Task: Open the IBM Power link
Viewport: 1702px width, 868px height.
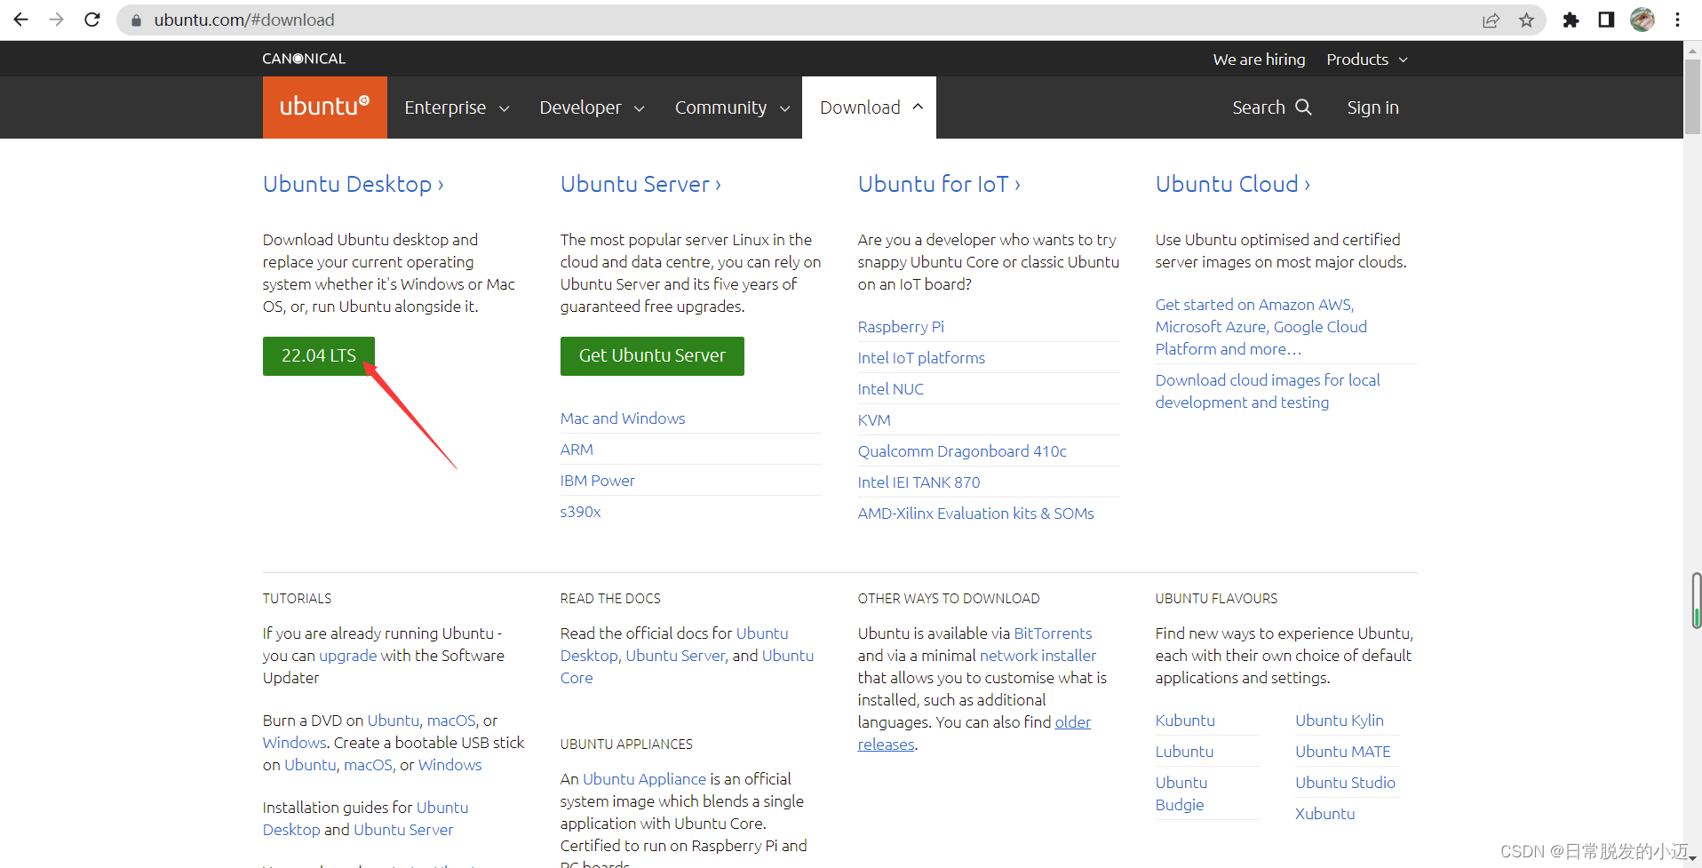Action: click(x=598, y=481)
